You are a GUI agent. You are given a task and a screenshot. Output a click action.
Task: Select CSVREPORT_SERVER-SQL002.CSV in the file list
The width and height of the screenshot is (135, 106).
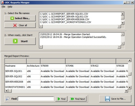tap(64, 17)
